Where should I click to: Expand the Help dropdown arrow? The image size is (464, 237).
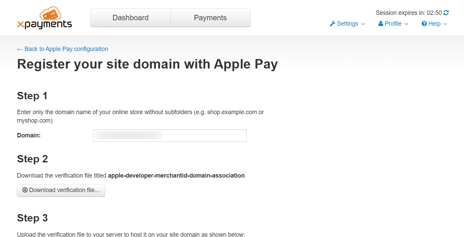445,24
